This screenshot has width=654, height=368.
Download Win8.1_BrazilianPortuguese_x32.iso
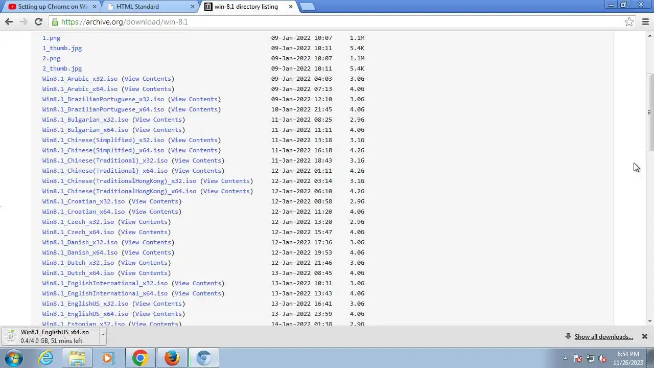pos(103,99)
